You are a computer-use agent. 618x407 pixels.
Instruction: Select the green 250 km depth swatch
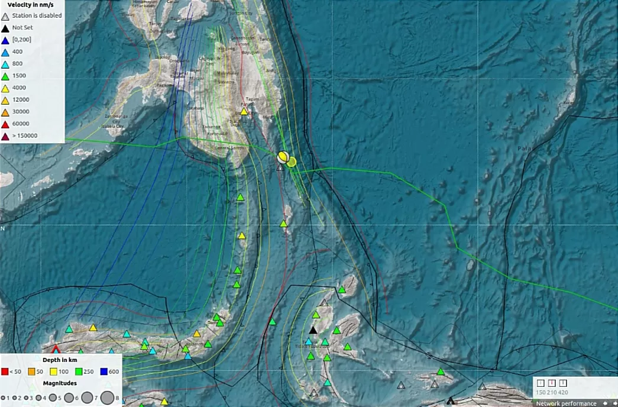click(79, 371)
